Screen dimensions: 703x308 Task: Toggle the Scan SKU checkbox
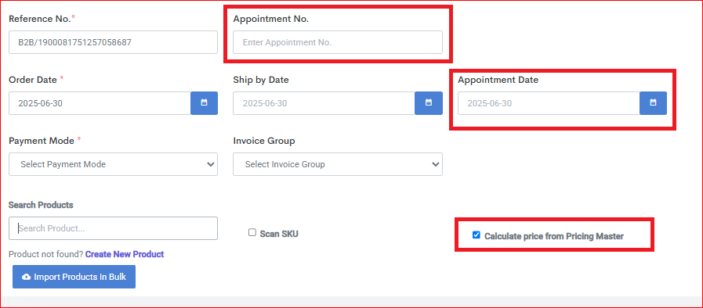[252, 232]
